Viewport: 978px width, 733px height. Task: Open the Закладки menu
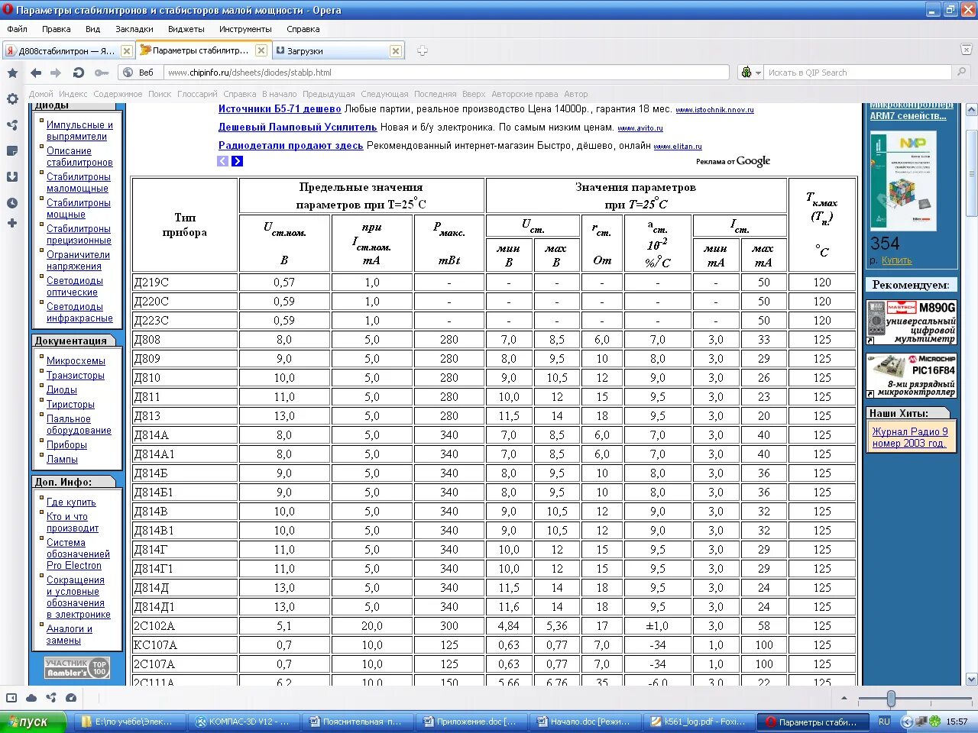pos(134,29)
